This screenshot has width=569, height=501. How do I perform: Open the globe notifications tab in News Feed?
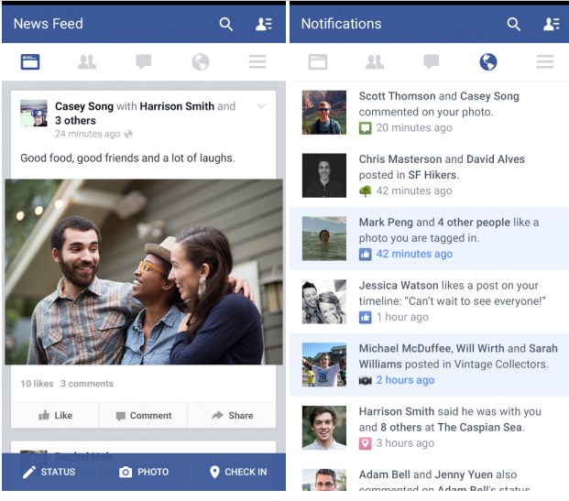201,62
